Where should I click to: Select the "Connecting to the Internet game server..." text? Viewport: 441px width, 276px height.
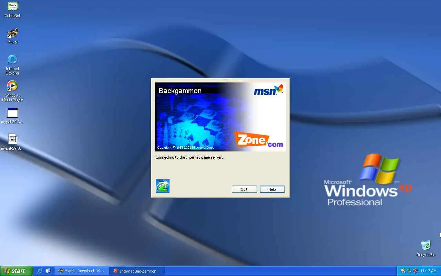[x=191, y=157]
